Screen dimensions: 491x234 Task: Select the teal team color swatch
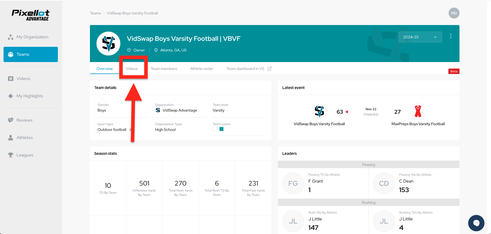[221, 129]
